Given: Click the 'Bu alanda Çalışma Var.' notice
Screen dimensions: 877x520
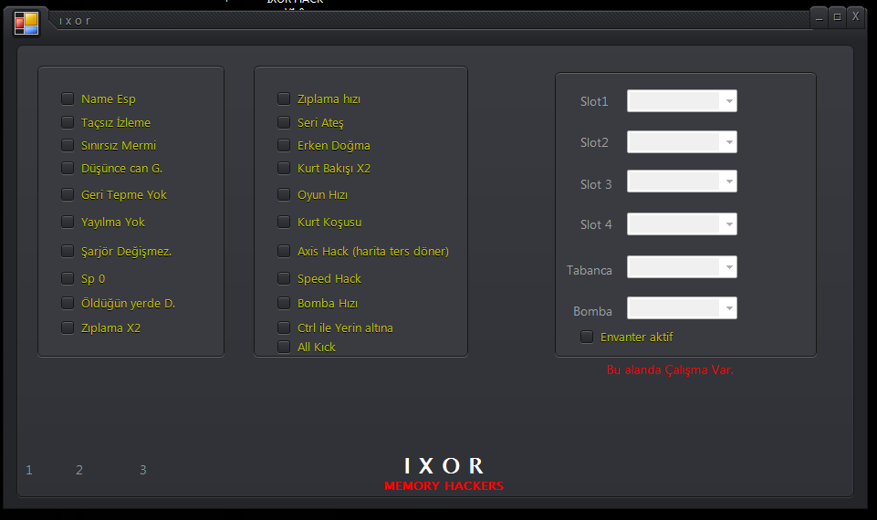Looking at the screenshot, I should pyautogui.click(x=670, y=369).
